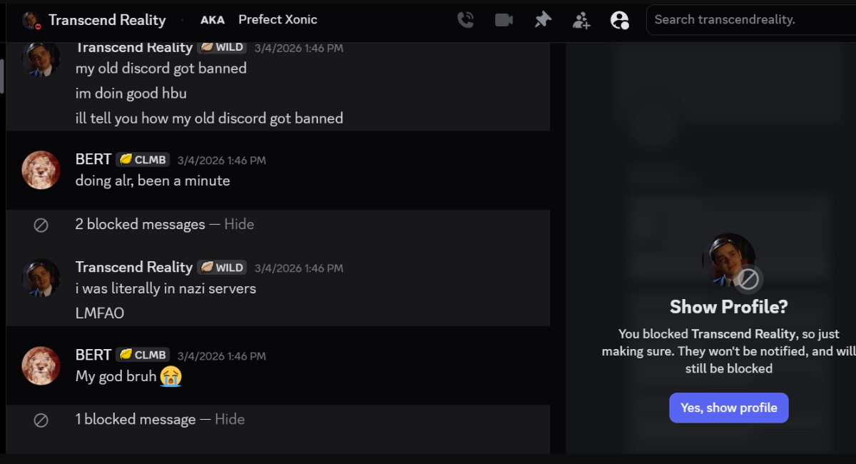Click the WILD server tag badge
The image size is (856, 464).
[x=223, y=268]
